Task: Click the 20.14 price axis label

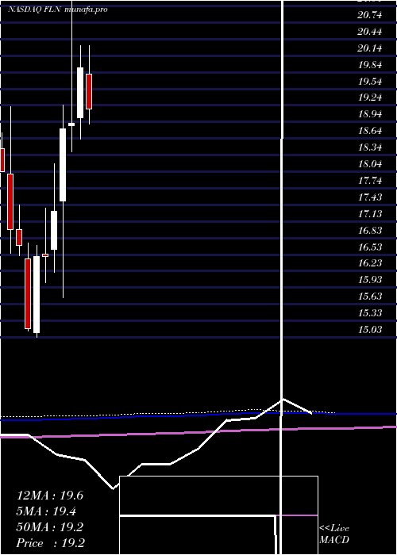Action: click(x=370, y=48)
